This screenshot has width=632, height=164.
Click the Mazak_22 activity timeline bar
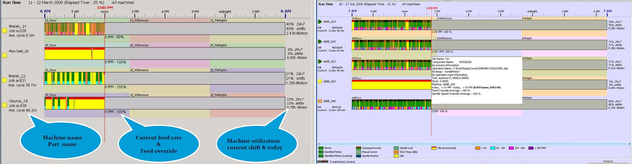click(74, 78)
